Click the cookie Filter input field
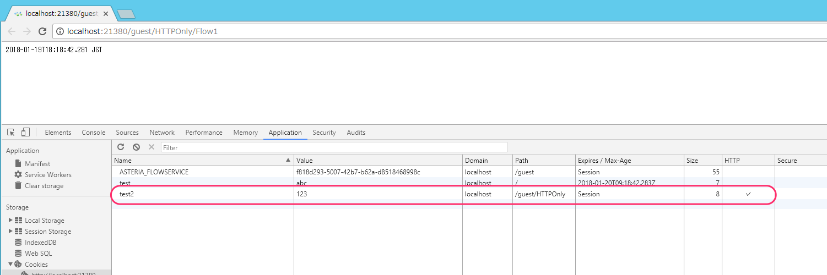Viewport: 827px width, 275px height. tap(334, 147)
